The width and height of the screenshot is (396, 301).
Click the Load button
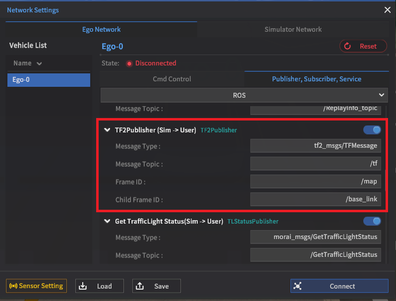(x=100, y=286)
